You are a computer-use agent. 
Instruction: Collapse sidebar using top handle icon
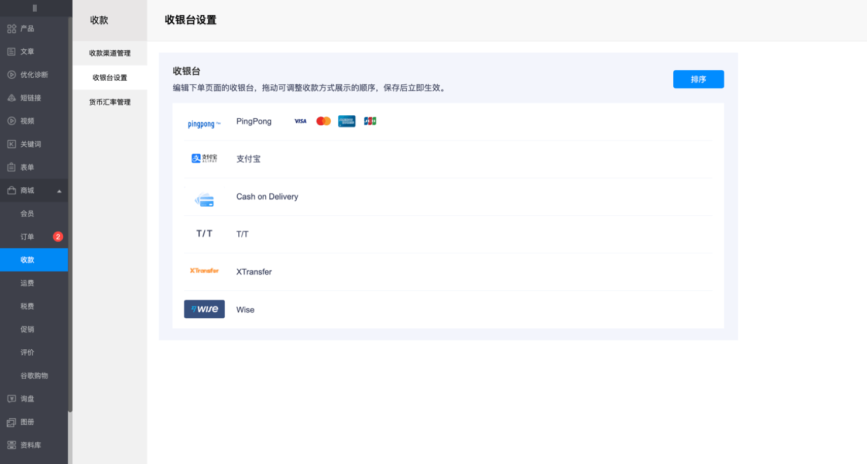coord(35,8)
